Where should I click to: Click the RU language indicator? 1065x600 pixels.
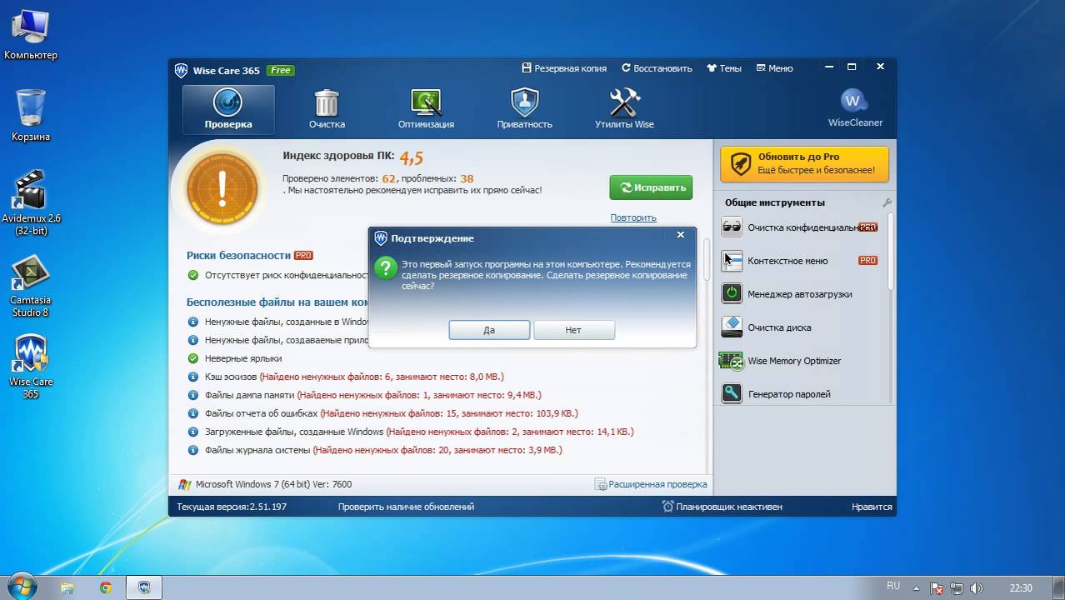893,587
